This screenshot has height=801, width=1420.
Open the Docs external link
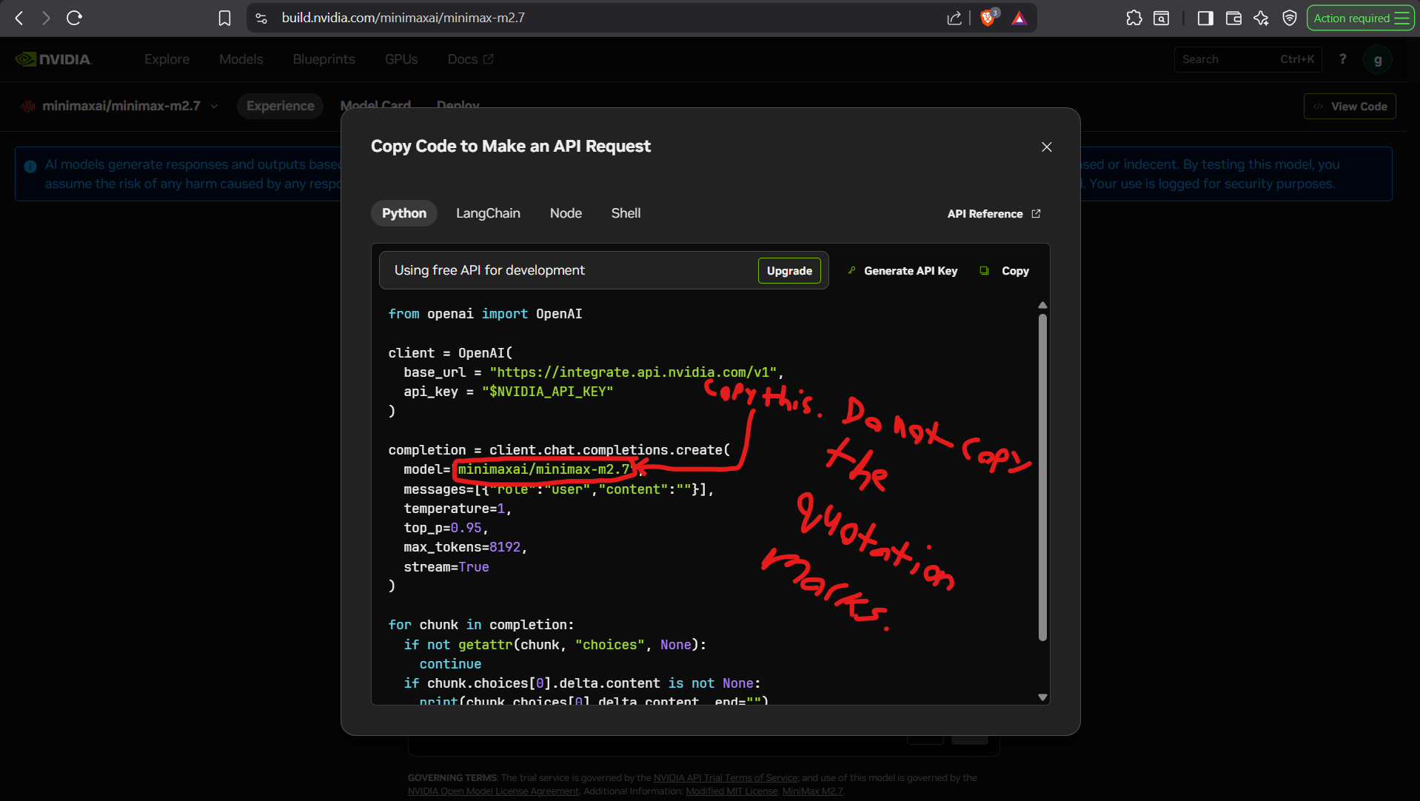click(470, 59)
